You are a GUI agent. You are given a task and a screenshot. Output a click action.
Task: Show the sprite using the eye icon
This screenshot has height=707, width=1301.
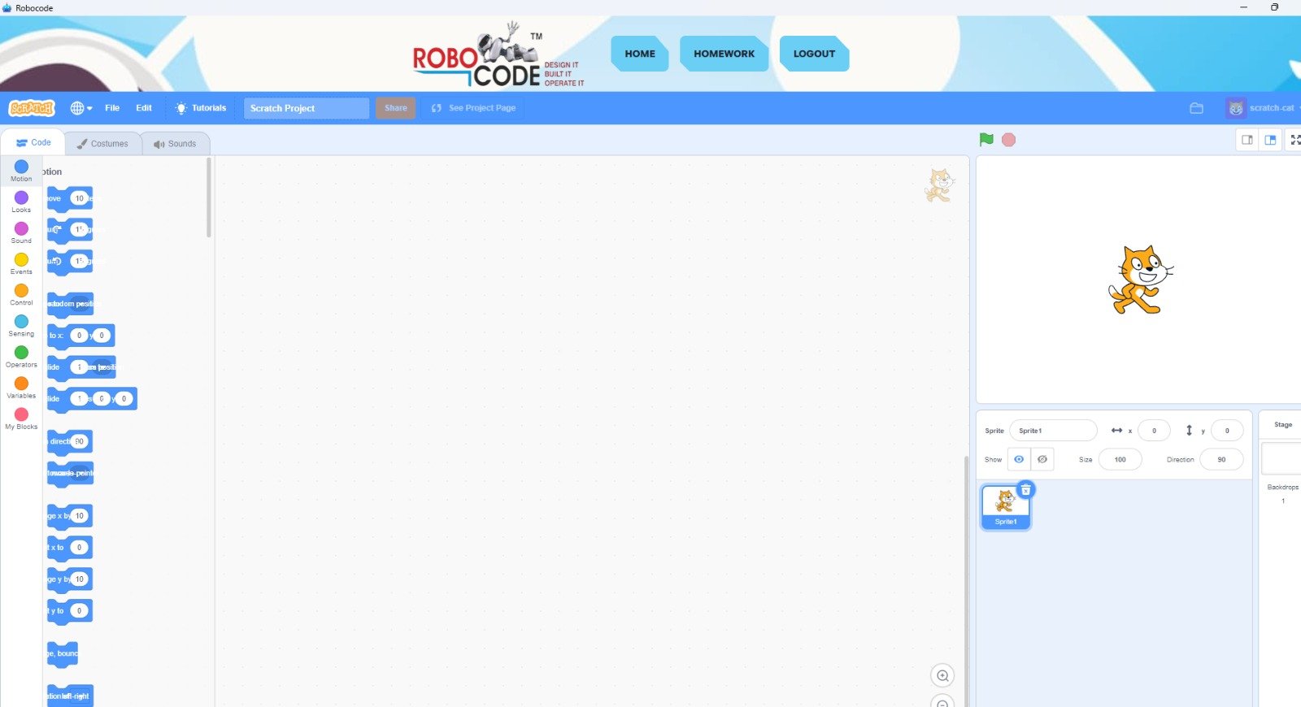coord(1019,459)
